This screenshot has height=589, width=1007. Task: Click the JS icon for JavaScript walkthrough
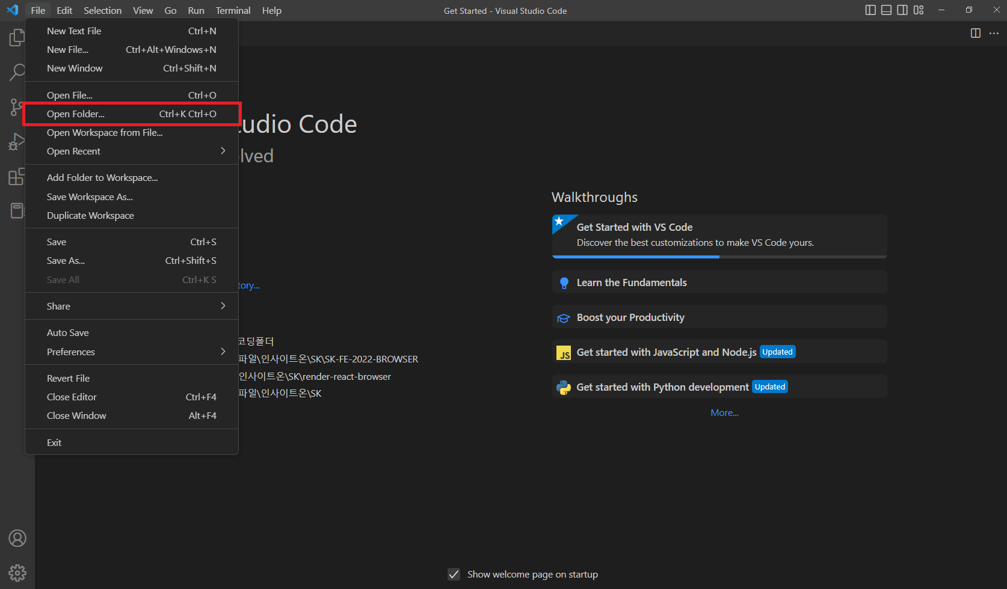point(564,353)
